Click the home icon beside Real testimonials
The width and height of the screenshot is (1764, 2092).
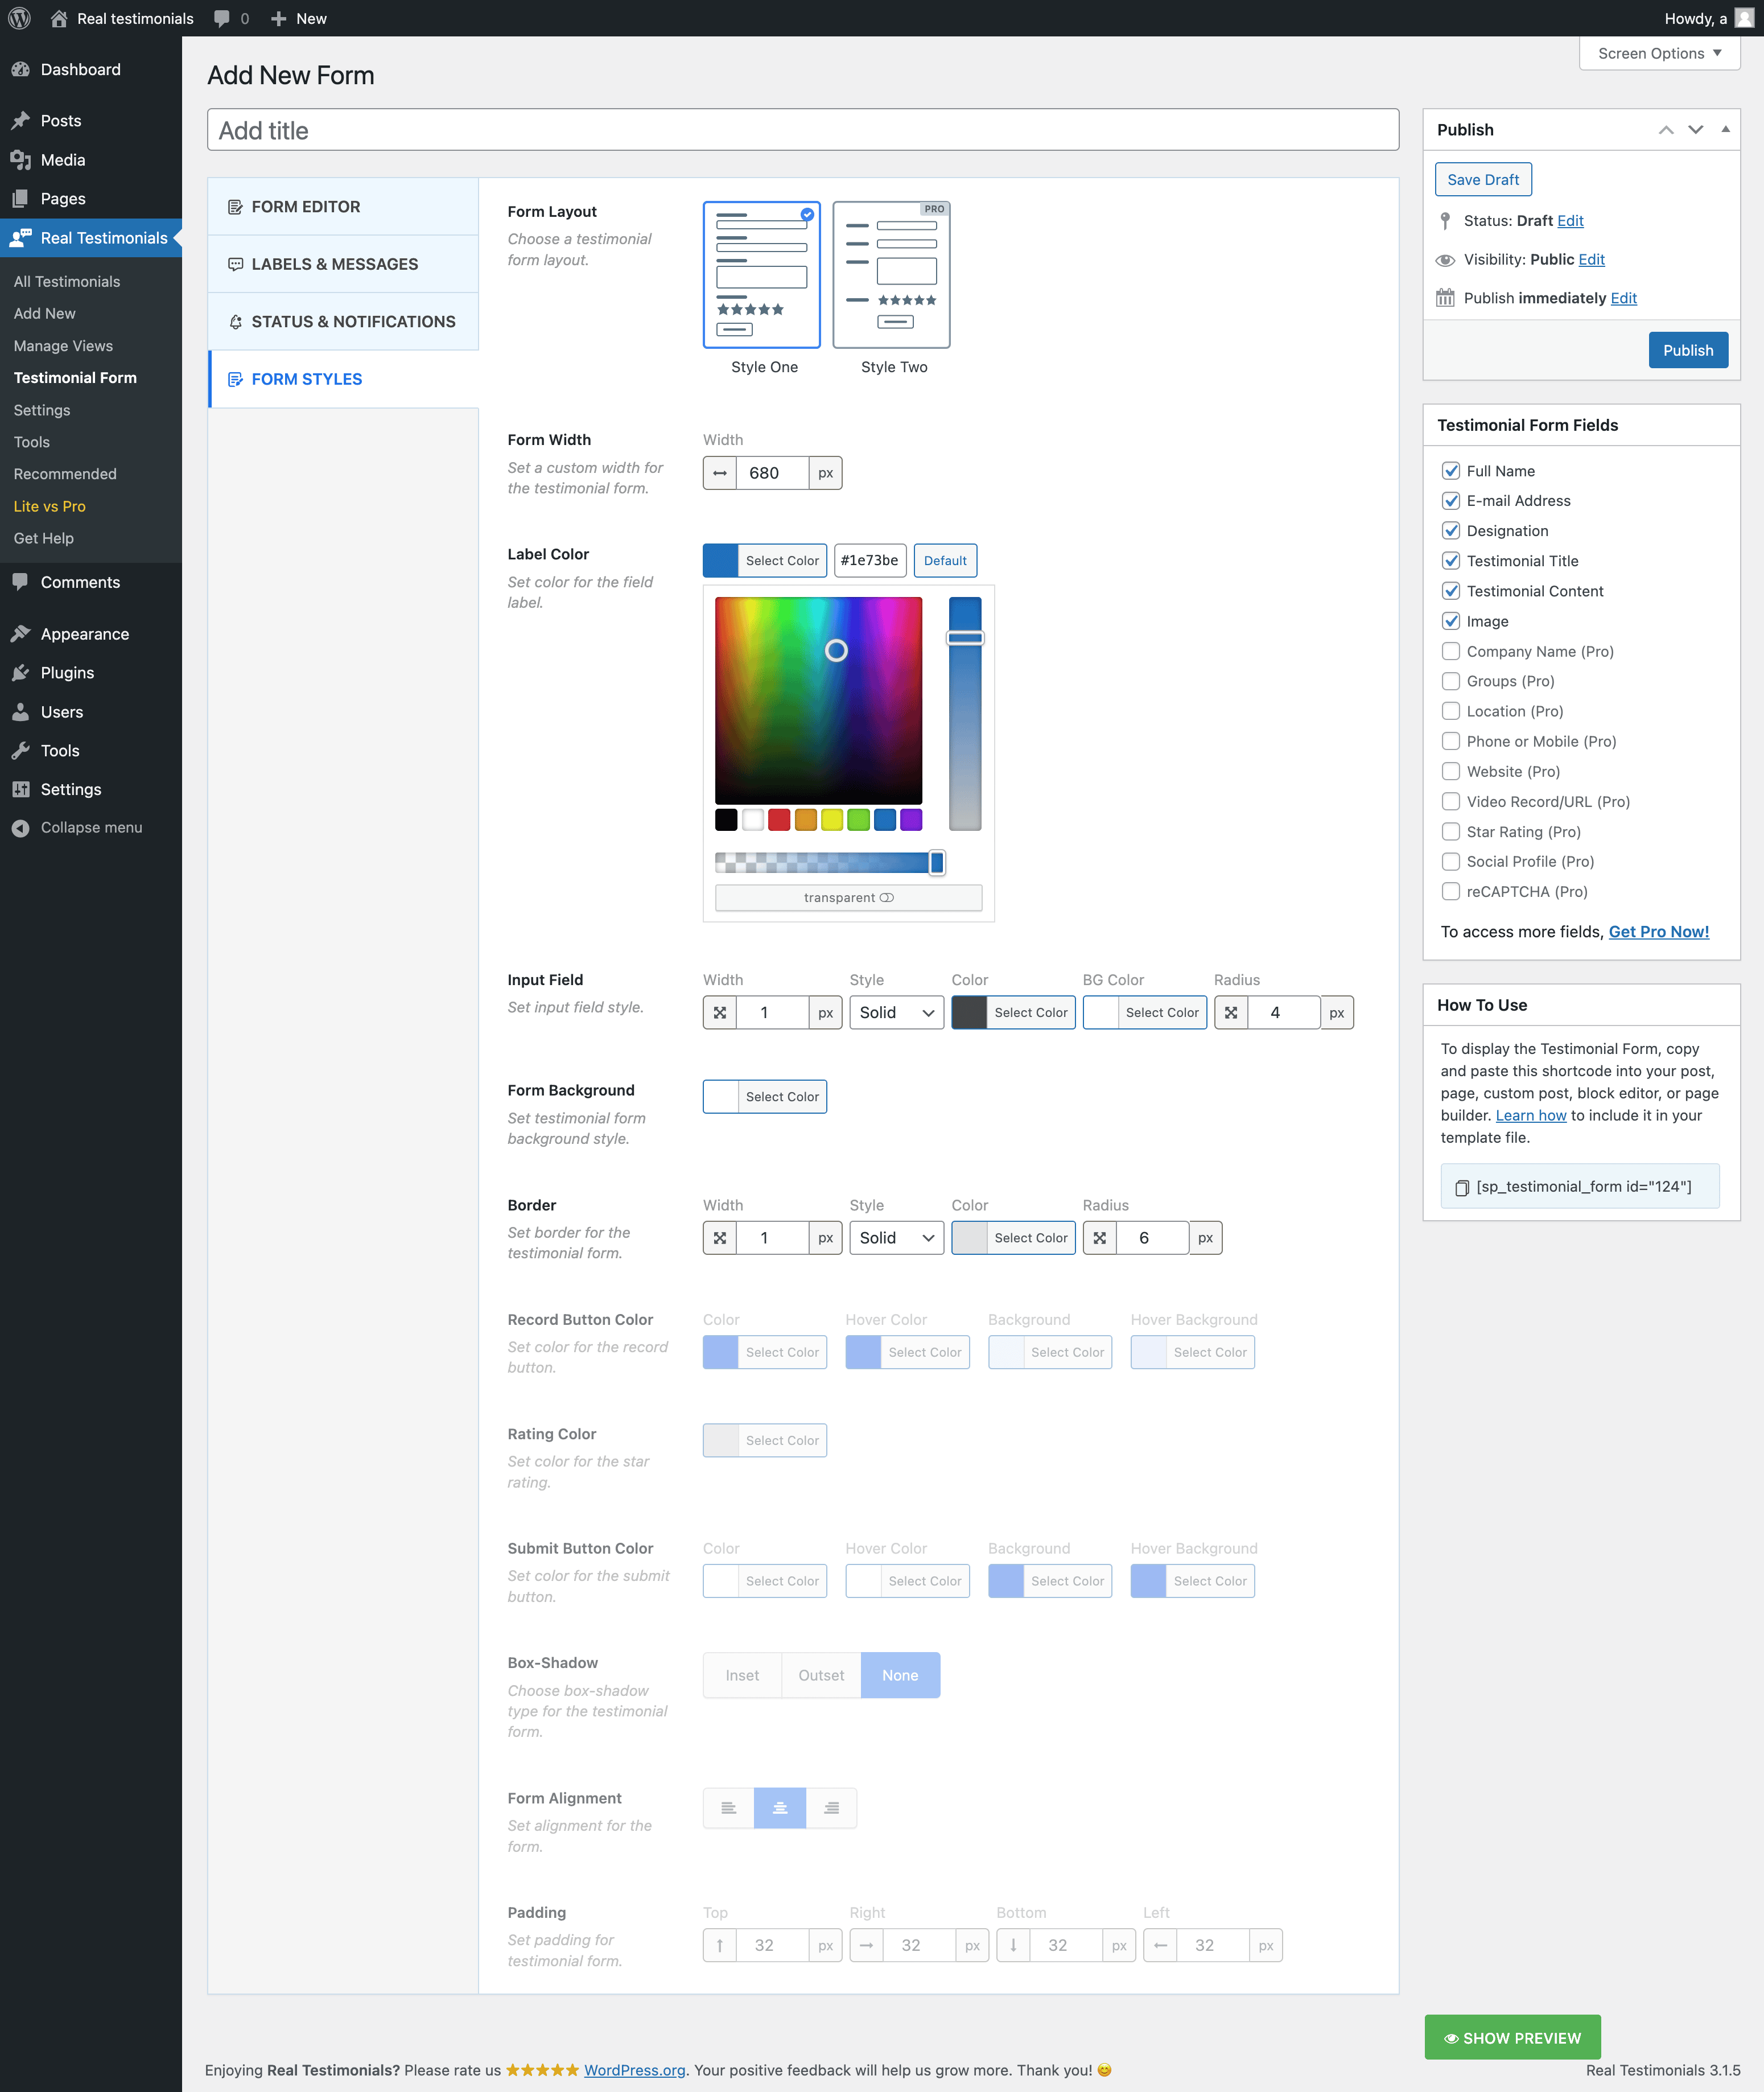pos(59,18)
